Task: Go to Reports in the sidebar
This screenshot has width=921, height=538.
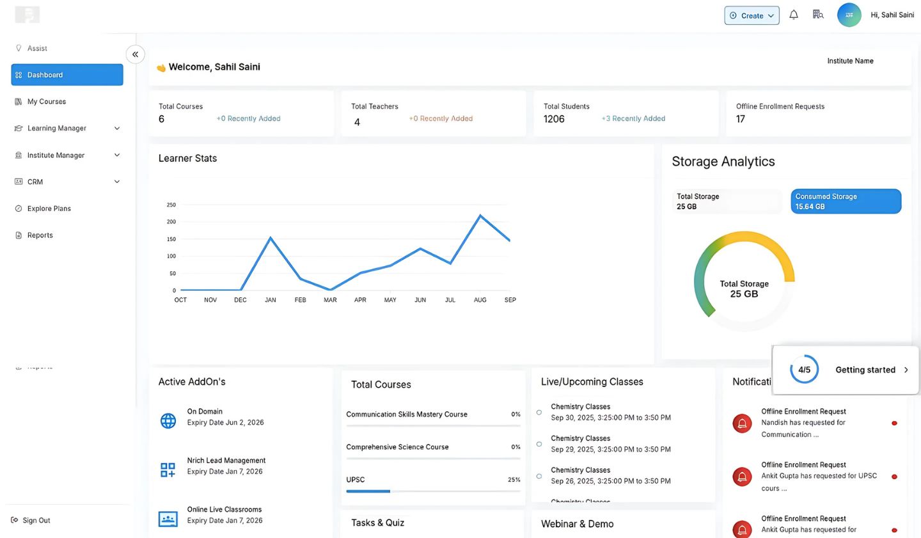Action: pyautogui.click(x=40, y=235)
